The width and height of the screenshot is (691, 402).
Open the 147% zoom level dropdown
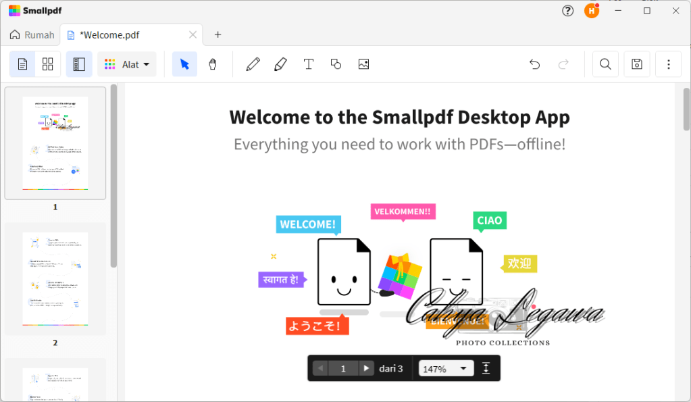pos(446,368)
